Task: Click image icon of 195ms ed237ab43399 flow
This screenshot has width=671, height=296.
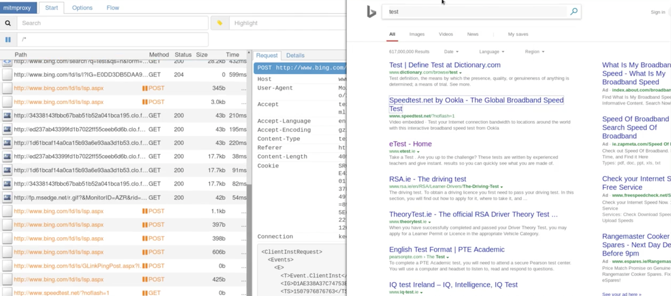Action: tap(7, 129)
